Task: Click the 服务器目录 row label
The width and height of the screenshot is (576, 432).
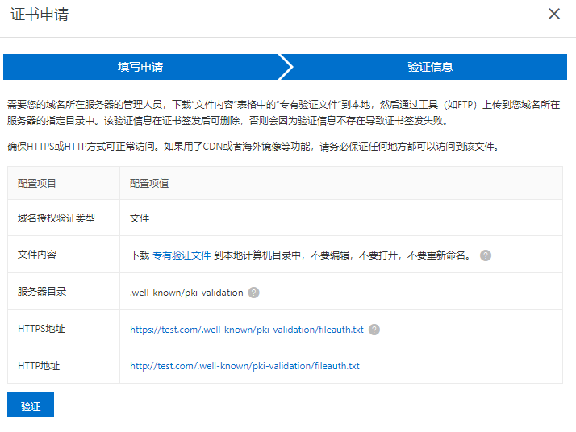Action: coord(42,292)
